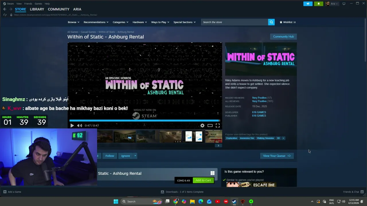Select the Exploration tag
Image resolution: width=367 pixels, height=206 pixels.
tap(232, 138)
